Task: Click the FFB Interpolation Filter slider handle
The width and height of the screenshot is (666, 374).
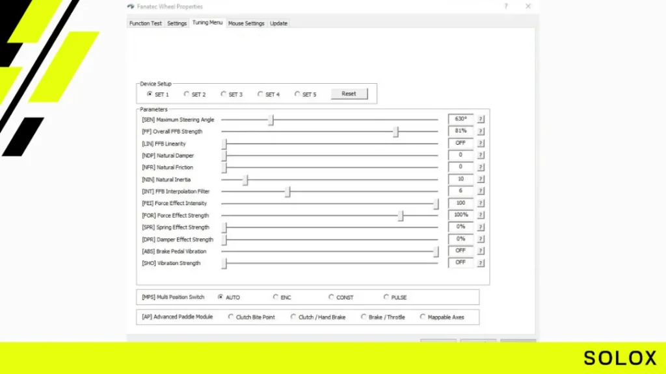Action: [287, 192]
